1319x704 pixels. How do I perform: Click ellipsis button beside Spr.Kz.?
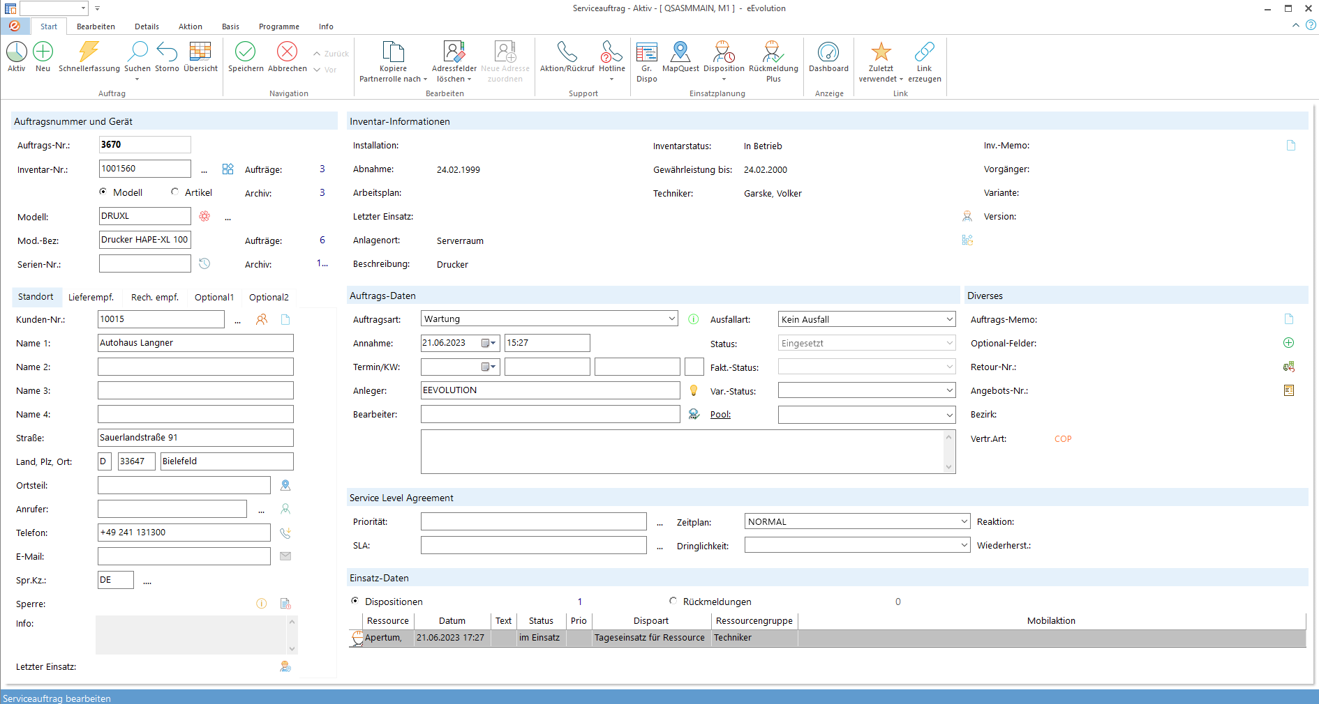point(147,581)
